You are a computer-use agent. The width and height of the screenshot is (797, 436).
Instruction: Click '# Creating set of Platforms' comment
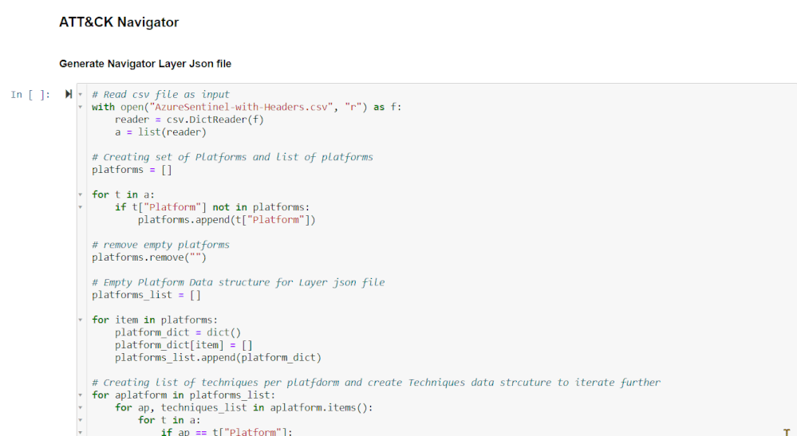click(232, 157)
